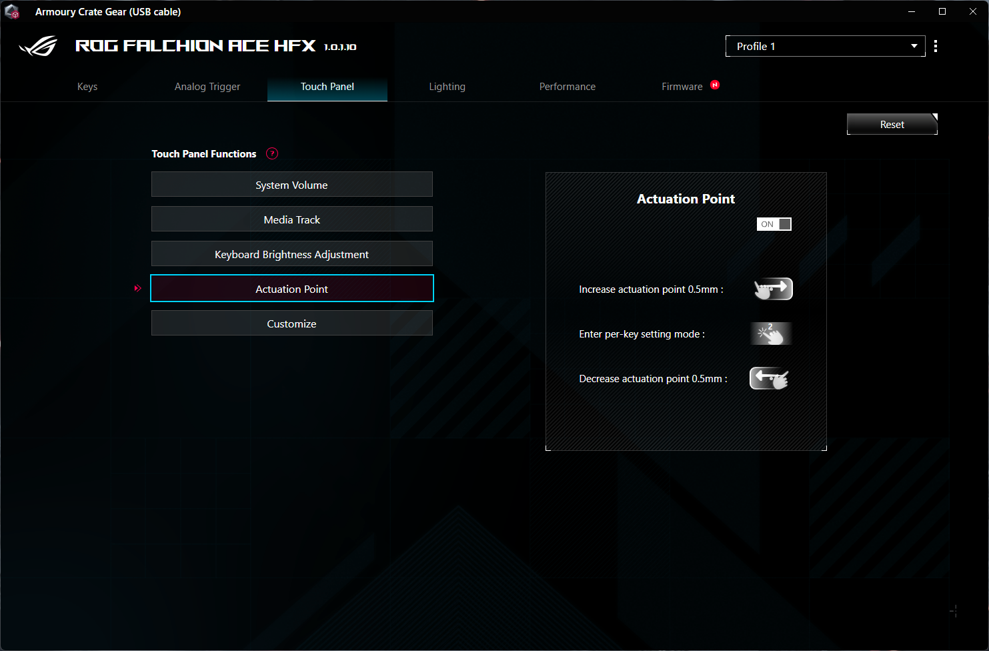The height and width of the screenshot is (651, 989).
Task: Open the Lighting tab
Action: point(447,87)
